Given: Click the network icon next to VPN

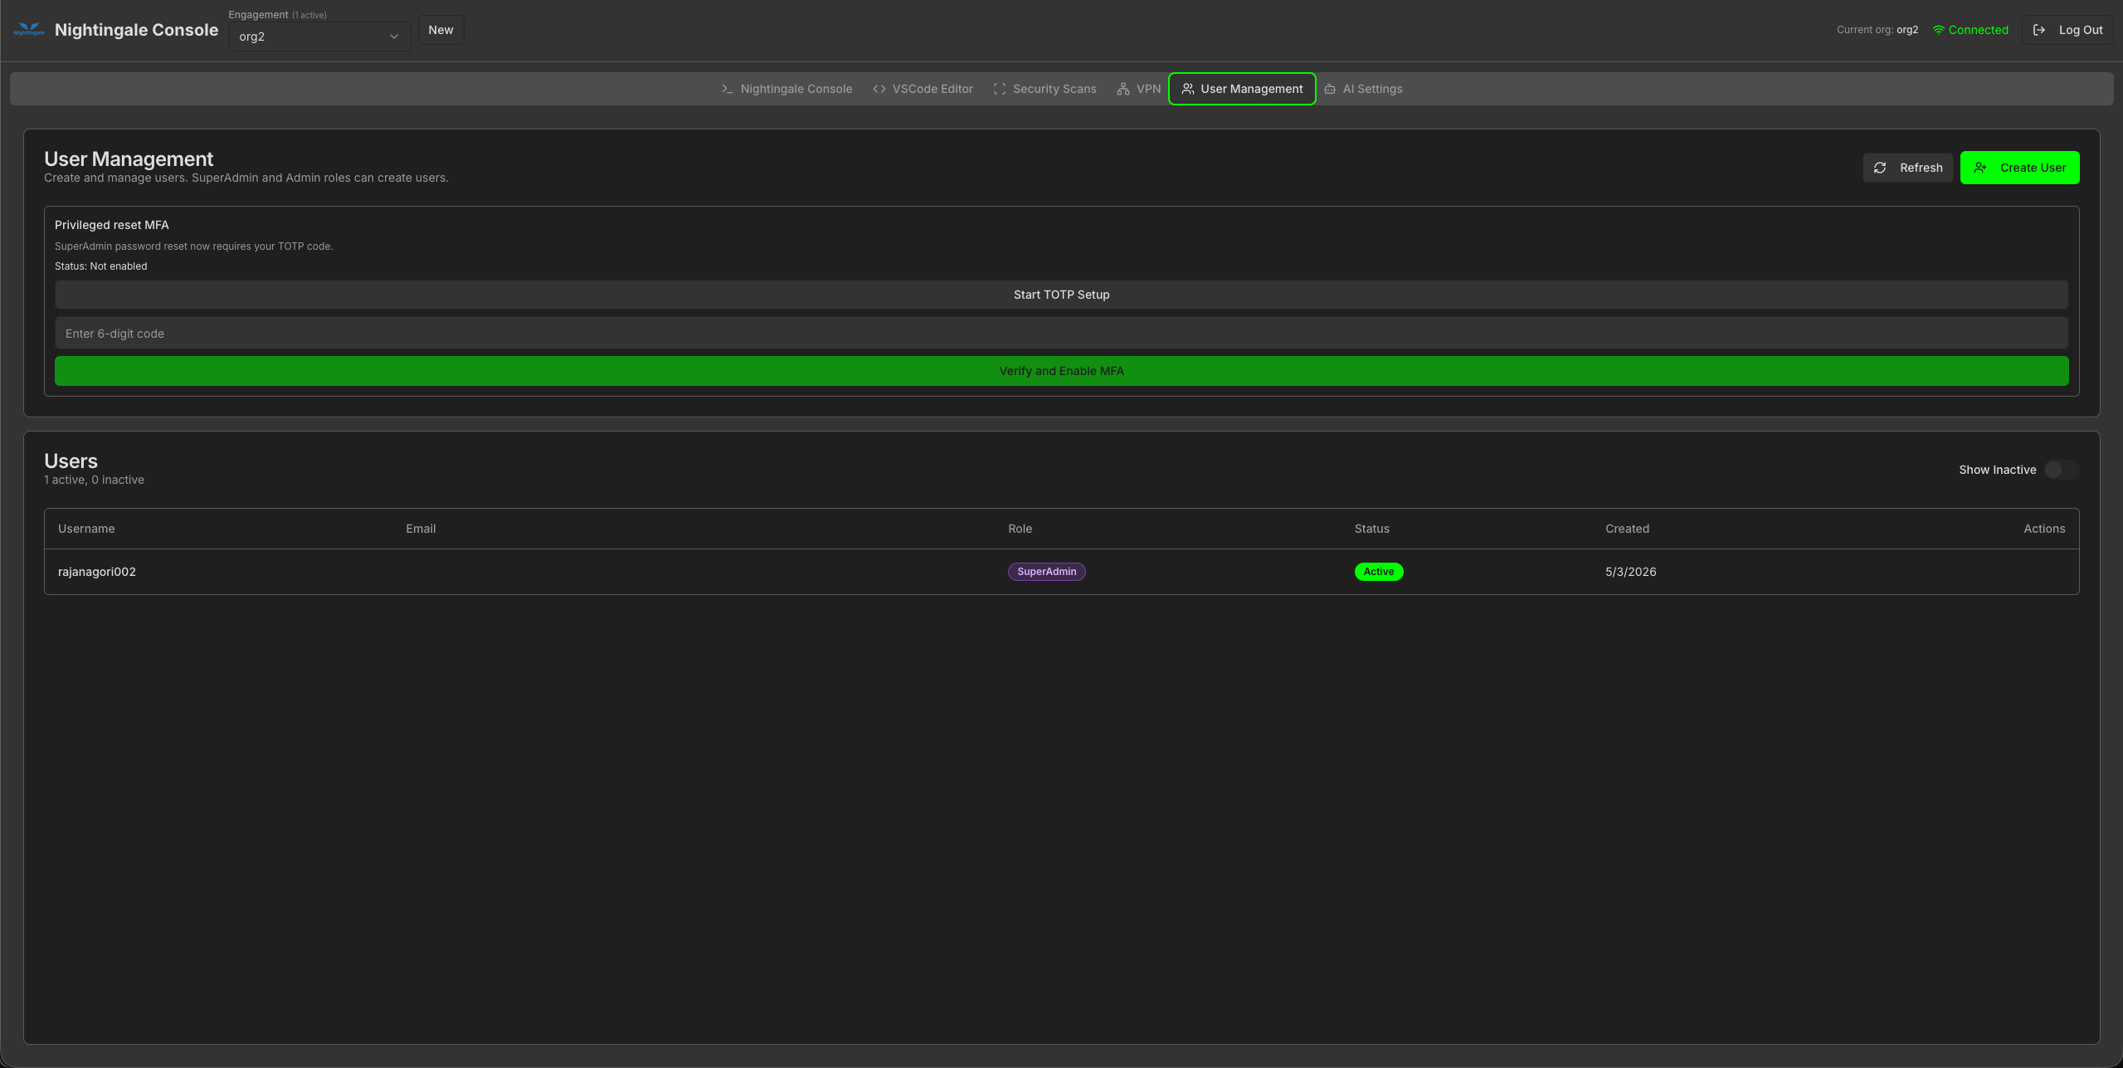Looking at the screenshot, I should tap(1122, 89).
